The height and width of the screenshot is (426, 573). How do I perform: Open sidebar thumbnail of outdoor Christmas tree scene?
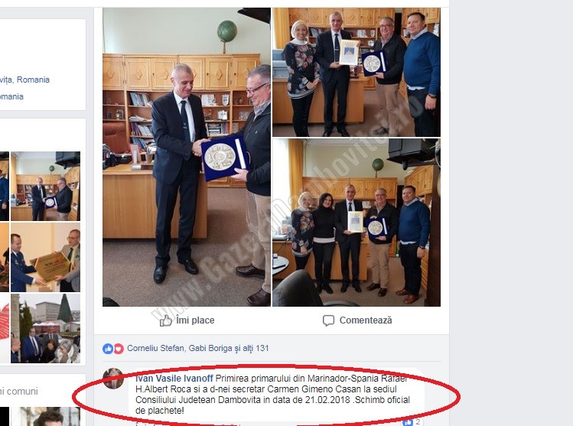(x=45, y=328)
